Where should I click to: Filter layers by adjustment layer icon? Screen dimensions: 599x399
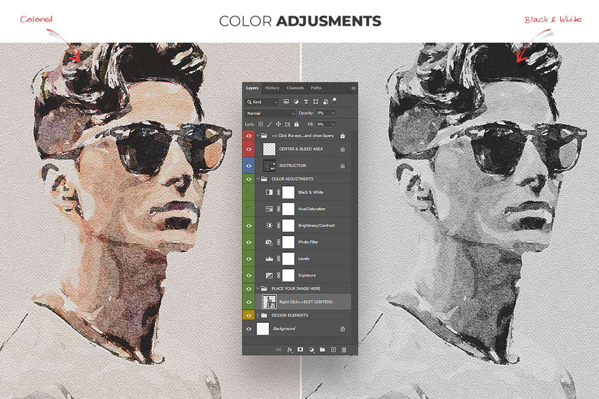pyautogui.click(x=296, y=102)
